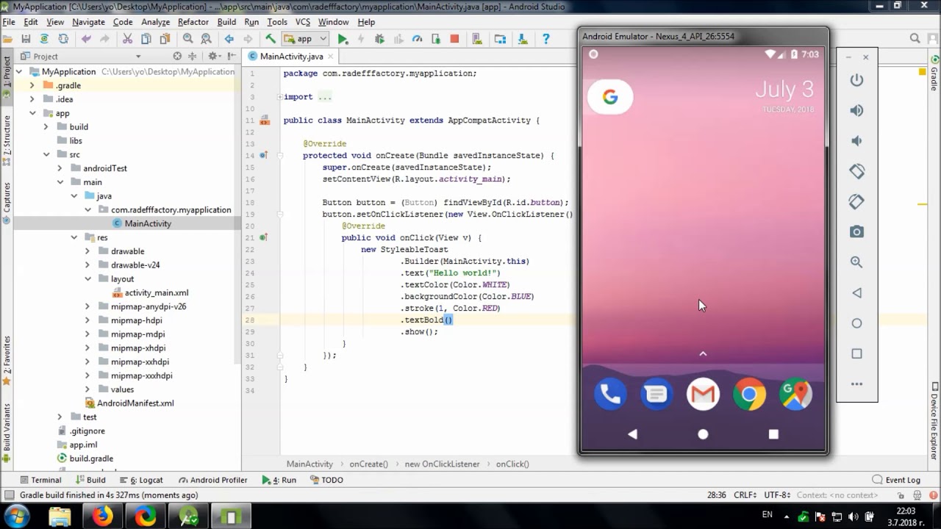Screen dimensions: 941x529
Task: Open the Build menu
Action: click(x=226, y=22)
